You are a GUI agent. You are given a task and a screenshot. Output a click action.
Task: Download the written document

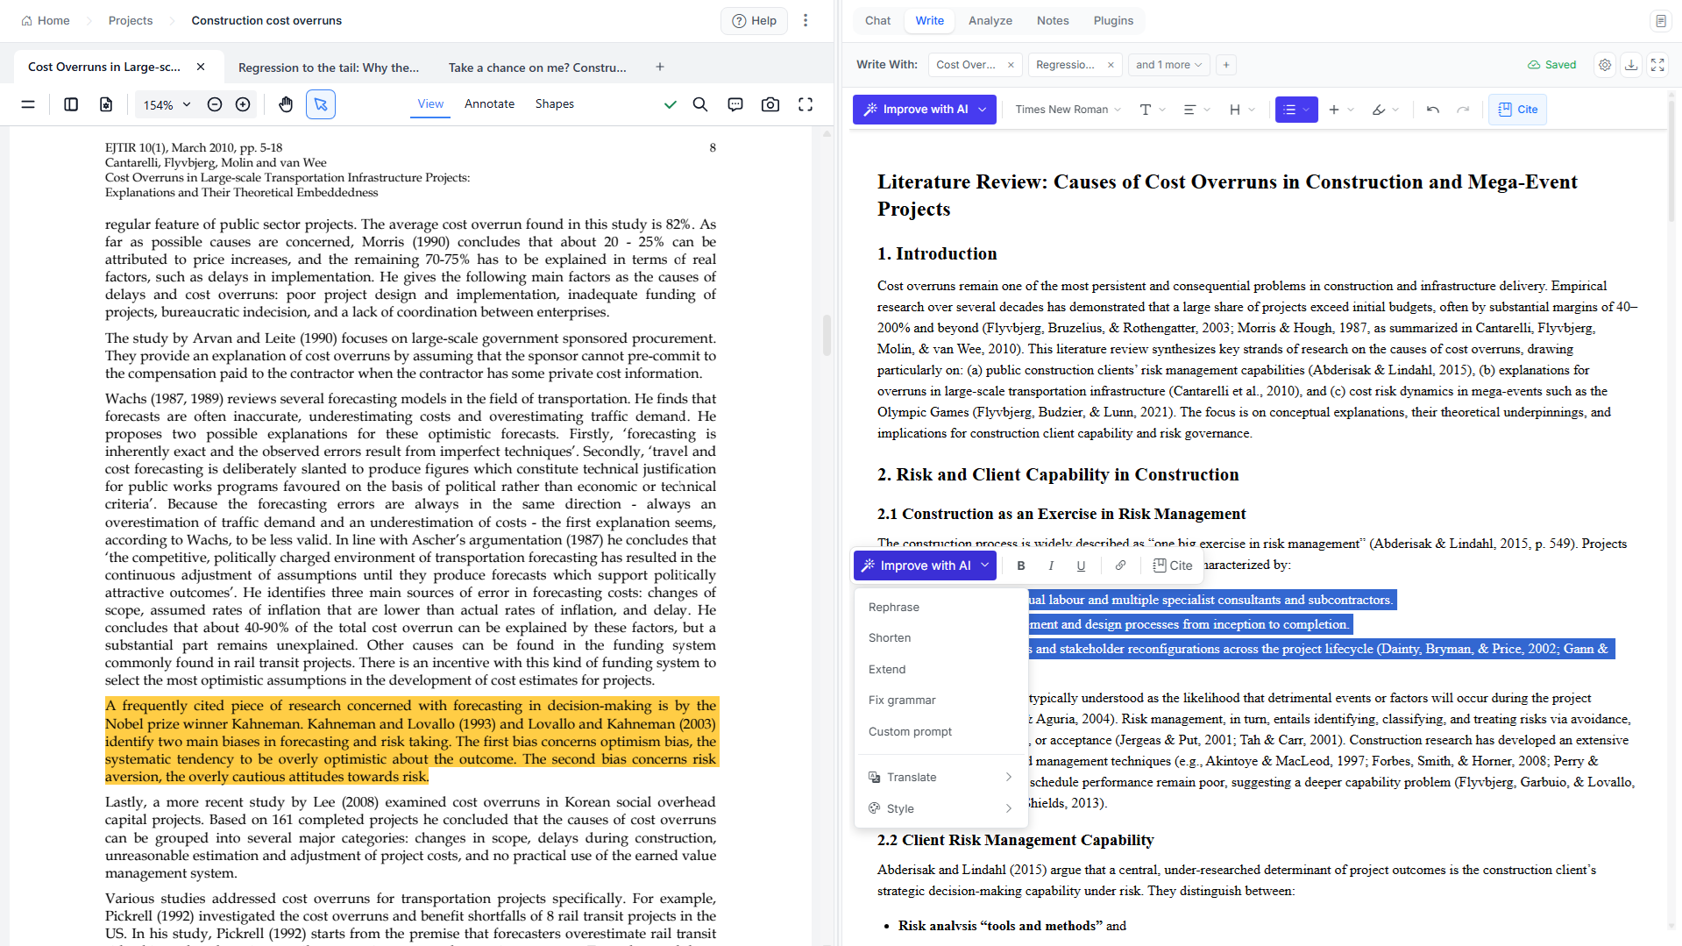click(1631, 65)
